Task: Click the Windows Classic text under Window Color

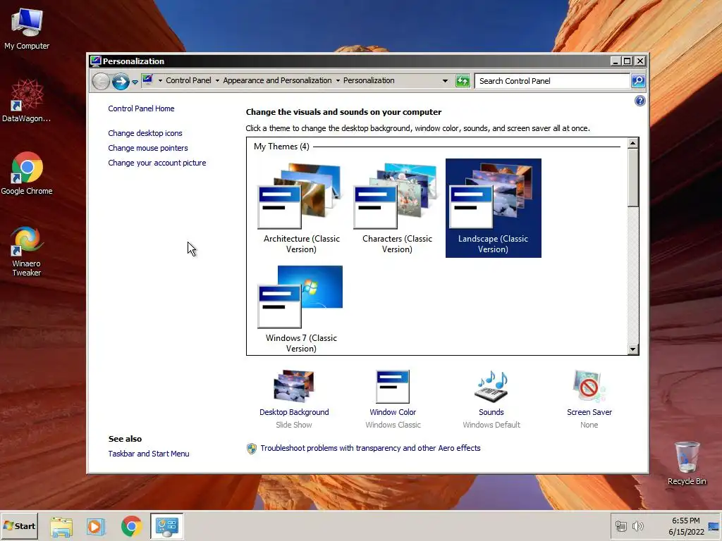Action: click(393, 425)
